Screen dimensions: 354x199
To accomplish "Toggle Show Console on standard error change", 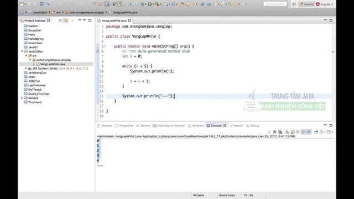I will tap(309, 132).
